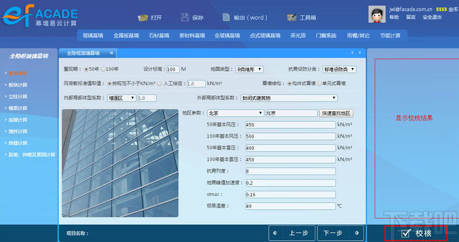Open the 门窗系统 menu
This screenshot has width=459, height=242.
(326, 36)
